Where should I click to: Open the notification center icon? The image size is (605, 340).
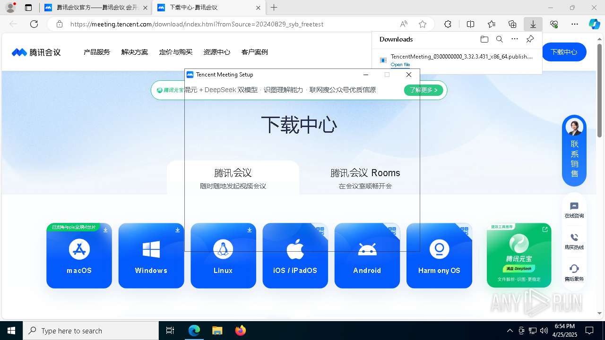[589, 331]
